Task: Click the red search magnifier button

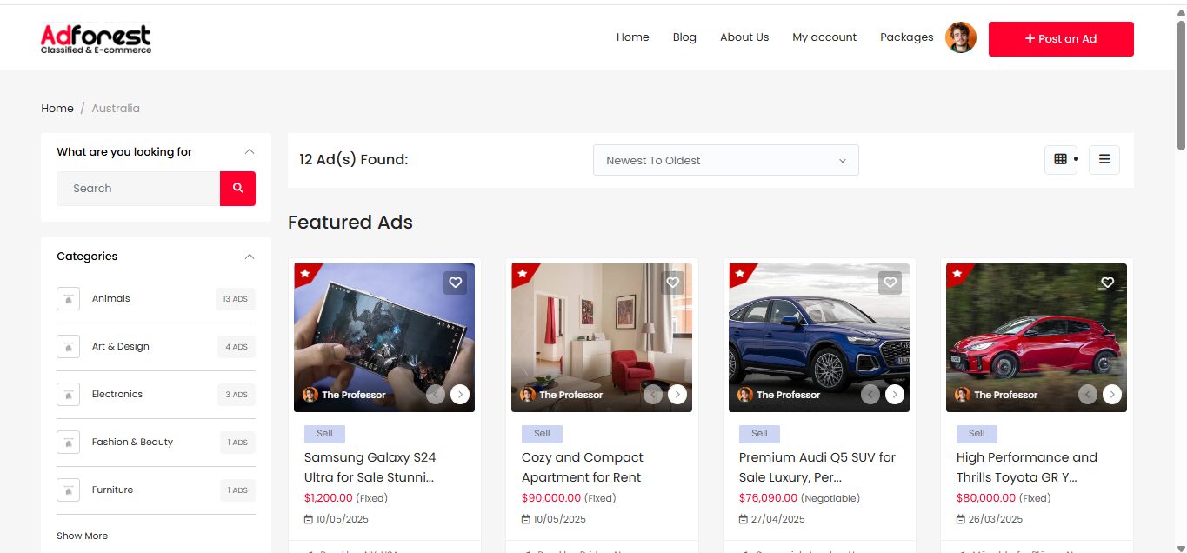Action: [237, 189]
